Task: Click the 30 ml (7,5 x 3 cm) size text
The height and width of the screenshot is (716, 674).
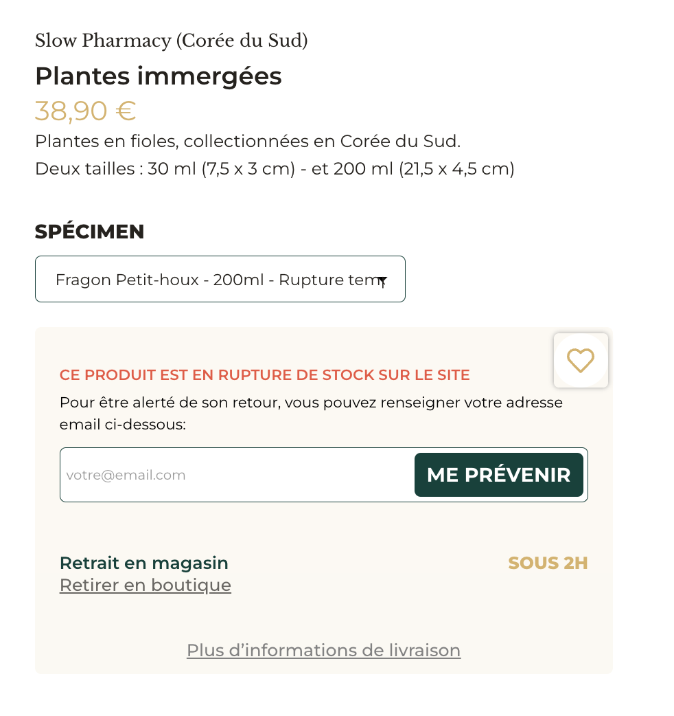Action: [x=222, y=168]
